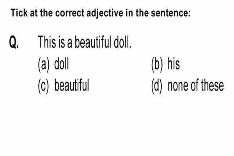Click the word 'doll' in the question sentence

[x=122, y=42]
